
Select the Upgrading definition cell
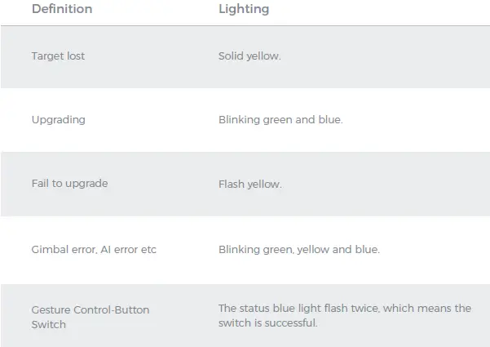click(x=58, y=120)
